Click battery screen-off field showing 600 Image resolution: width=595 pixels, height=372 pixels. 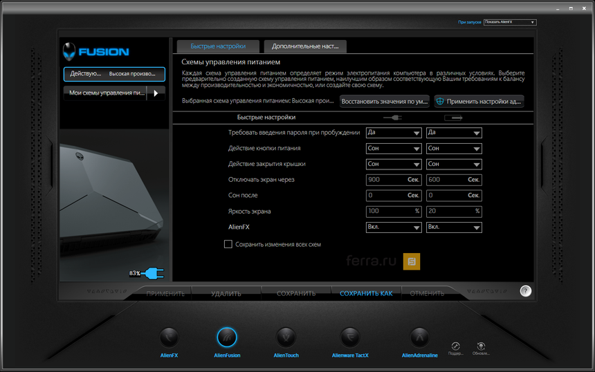[454, 180]
